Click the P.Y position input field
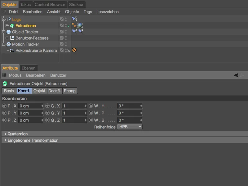The image size is (248, 186). (x=31, y=113)
